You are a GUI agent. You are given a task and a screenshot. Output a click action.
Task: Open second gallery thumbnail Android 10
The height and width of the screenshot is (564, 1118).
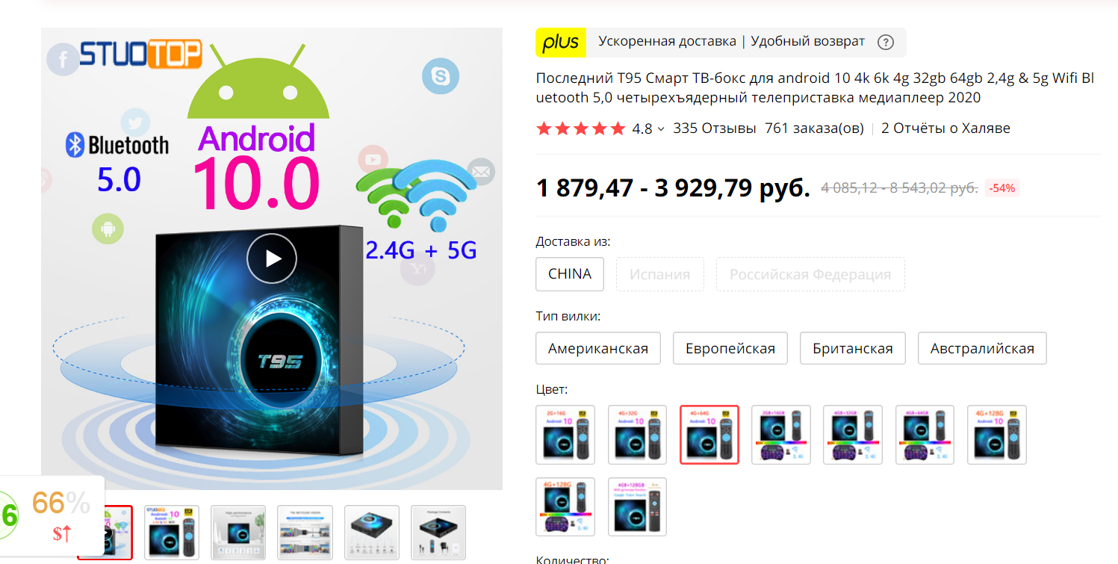171,533
